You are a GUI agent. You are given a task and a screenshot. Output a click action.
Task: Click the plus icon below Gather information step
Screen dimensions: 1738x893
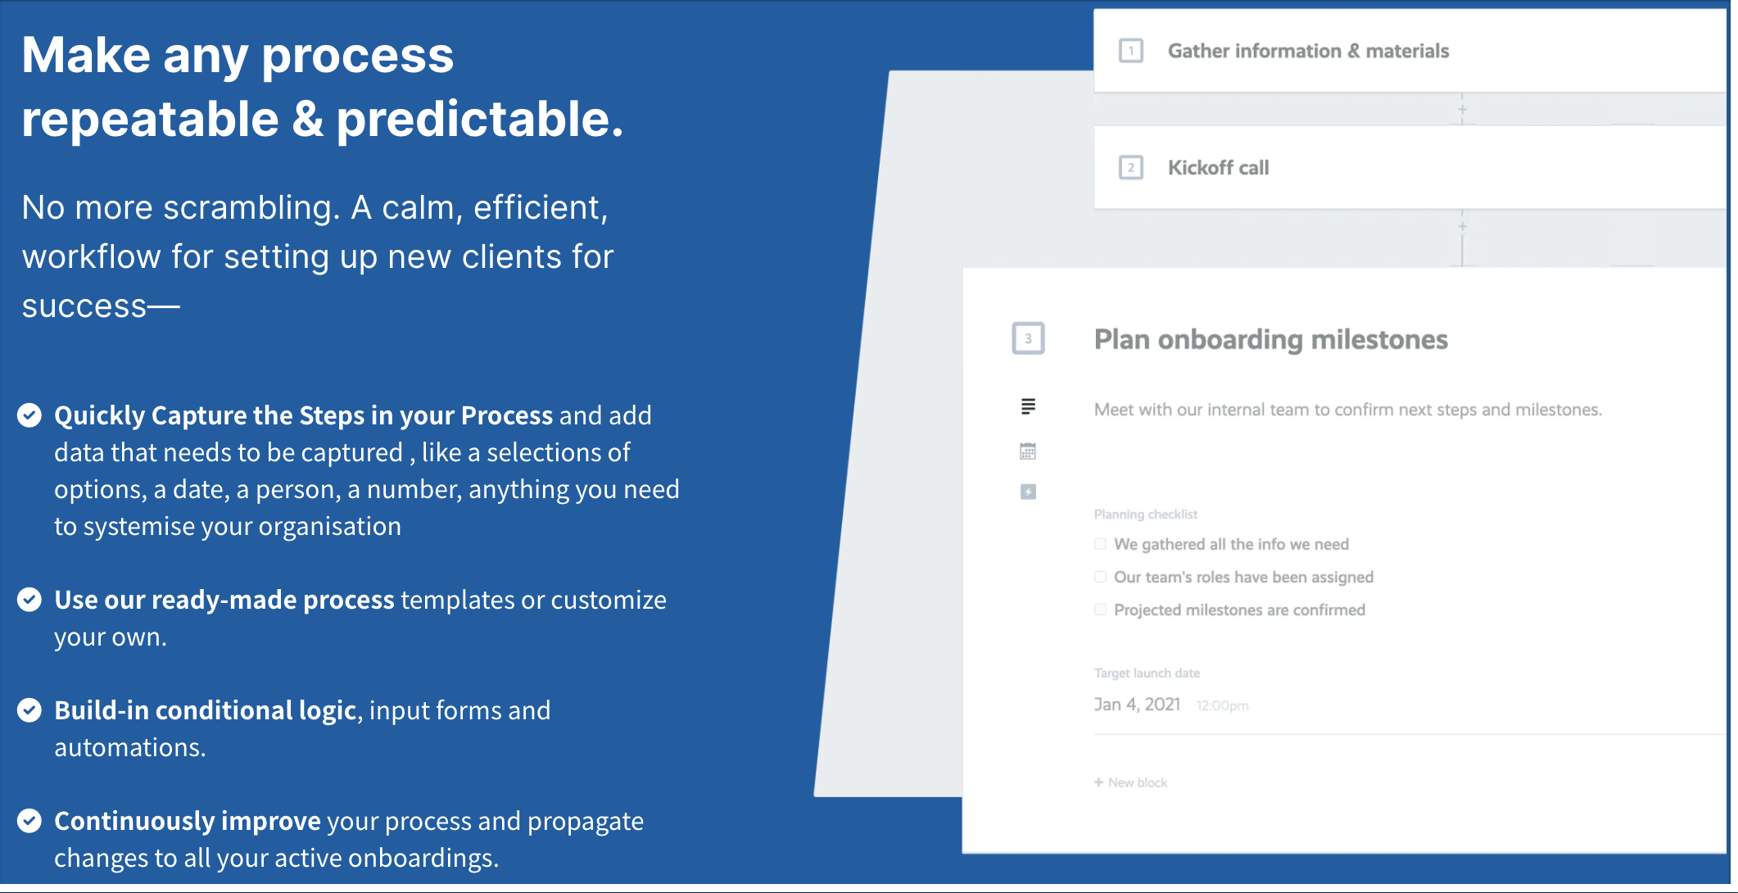tap(1461, 107)
